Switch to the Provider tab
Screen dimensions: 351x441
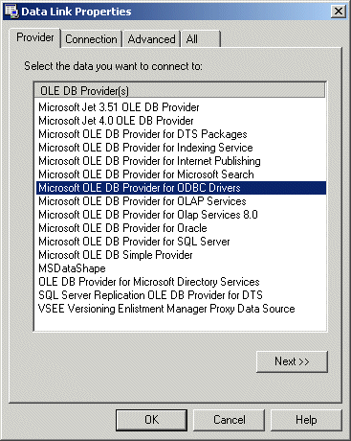pyautogui.click(x=34, y=37)
